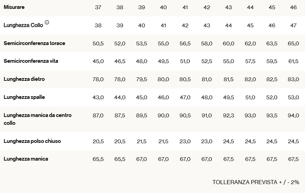Screen dimensions: 305x193
Task: Click the 79,5 dietro value
Action: [142, 79]
